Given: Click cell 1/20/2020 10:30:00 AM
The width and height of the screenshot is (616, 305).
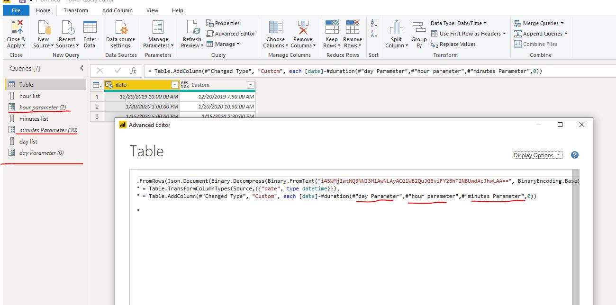Looking at the screenshot, I should pyautogui.click(x=217, y=107).
